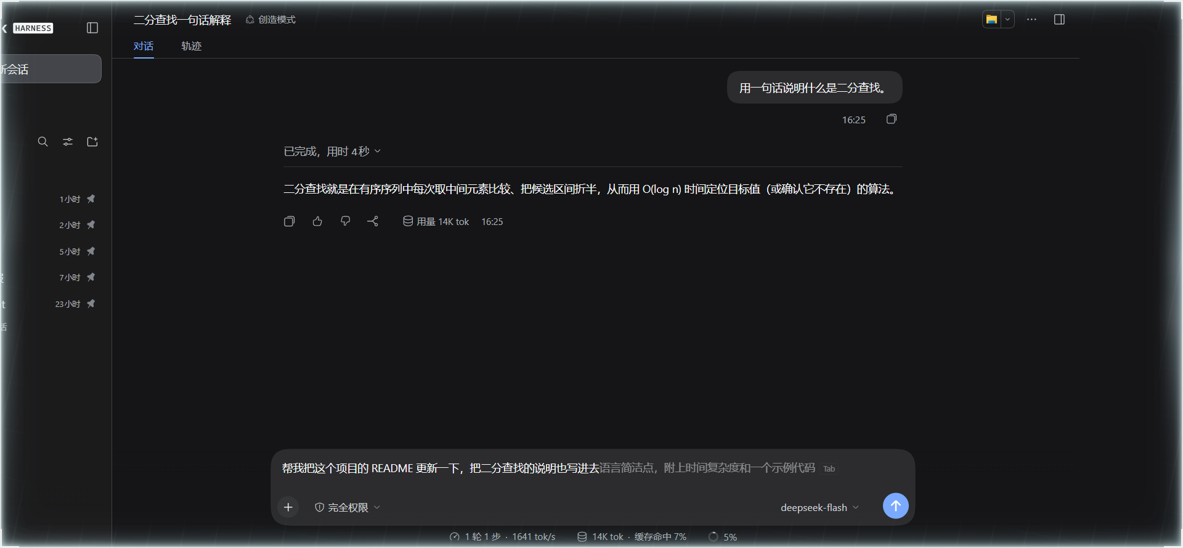Screen dimensions: 1183x548
Task: Toggle pin on the 1小时 session
Action: (91, 199)
